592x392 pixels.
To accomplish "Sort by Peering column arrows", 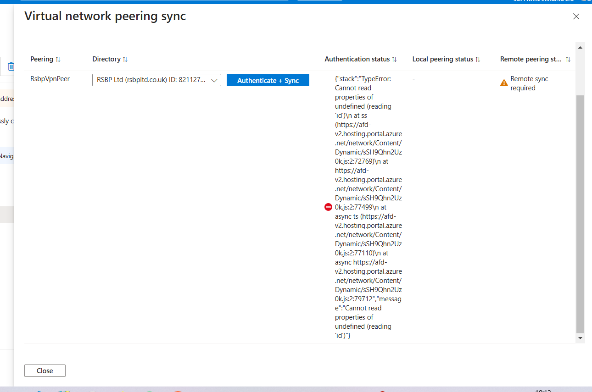I will (x=58, y=59).
